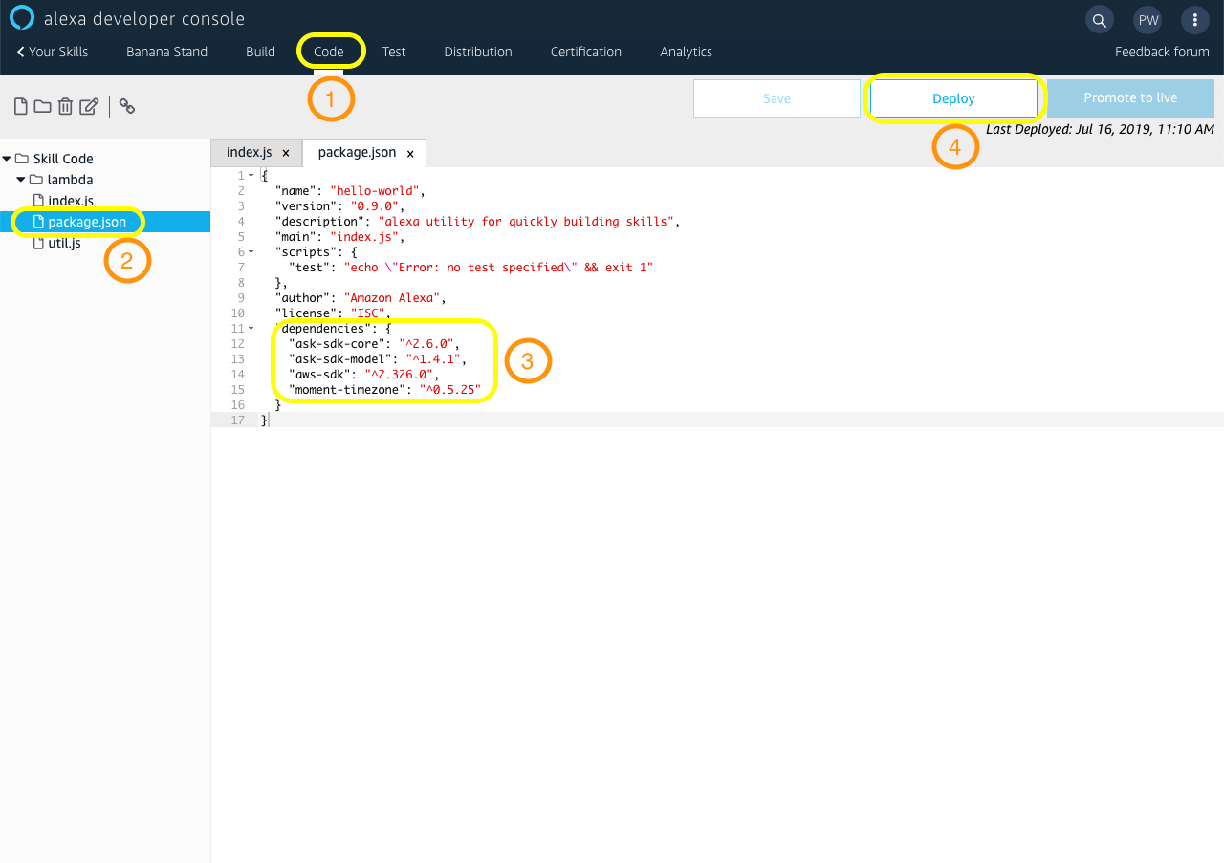Open the Feedback forum
The image size is (1224, 863).
coord(1162,52)
